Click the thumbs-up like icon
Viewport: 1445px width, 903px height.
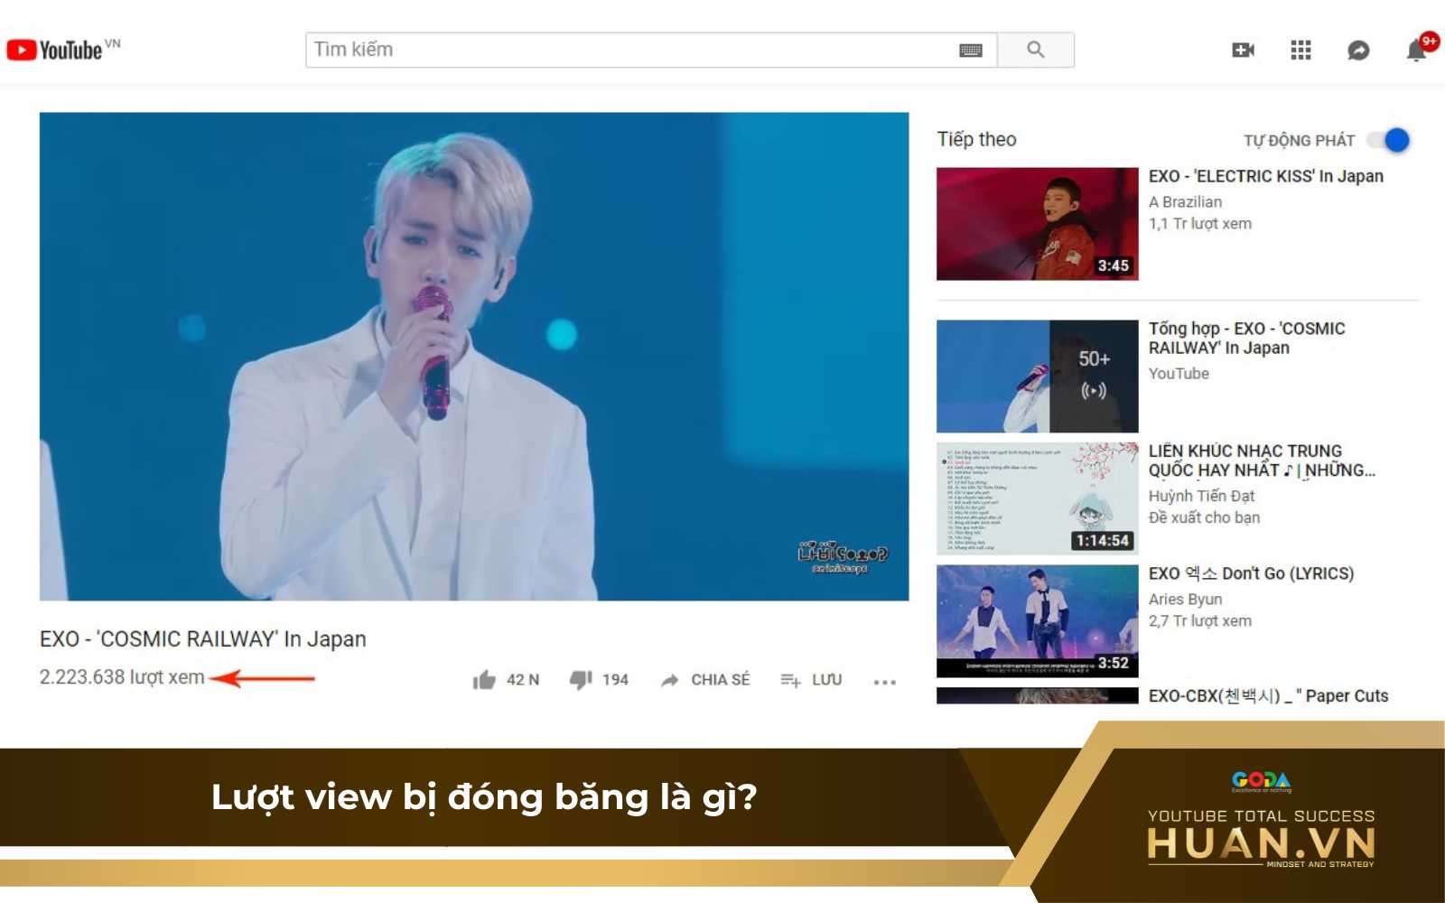point(484,679)
